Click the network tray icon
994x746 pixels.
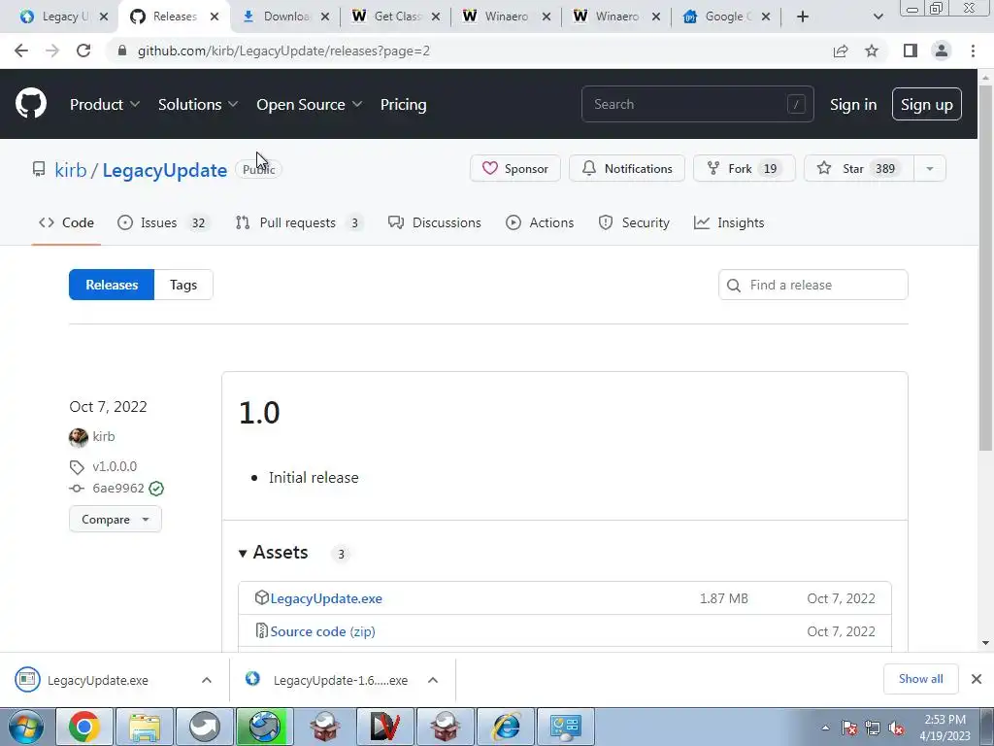[x=873, y=729]
